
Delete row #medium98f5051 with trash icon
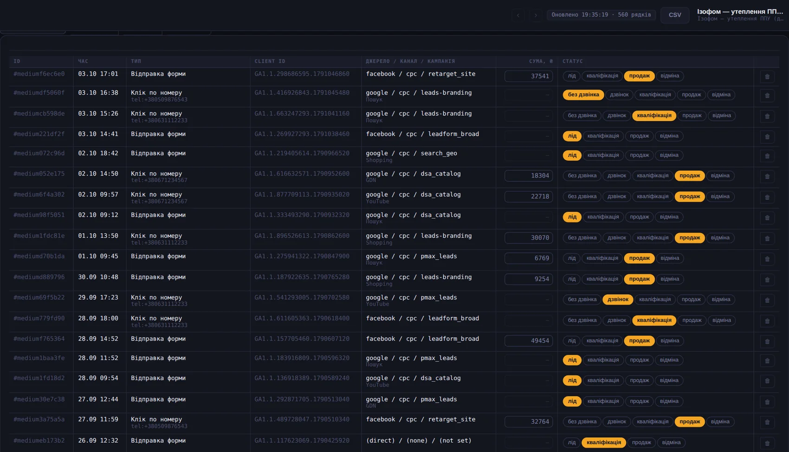click(x=767, y=218)
